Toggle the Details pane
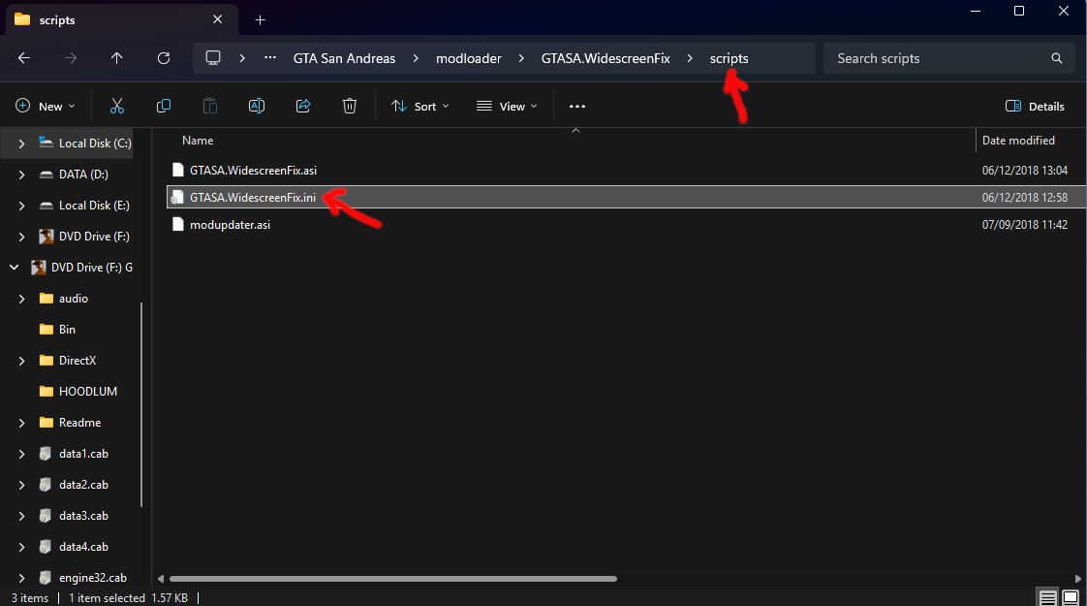The image size is (1087, 606). (1035, 107)
